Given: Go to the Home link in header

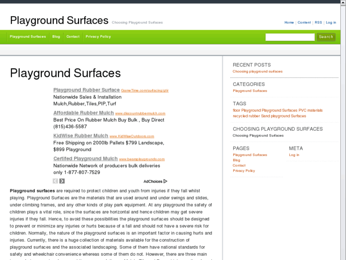Looking at the screenshot, I should click(289, 22).
